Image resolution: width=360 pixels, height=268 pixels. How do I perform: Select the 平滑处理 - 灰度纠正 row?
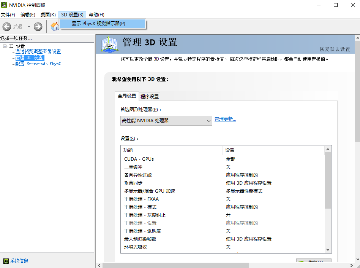click(x=223, y=215)
